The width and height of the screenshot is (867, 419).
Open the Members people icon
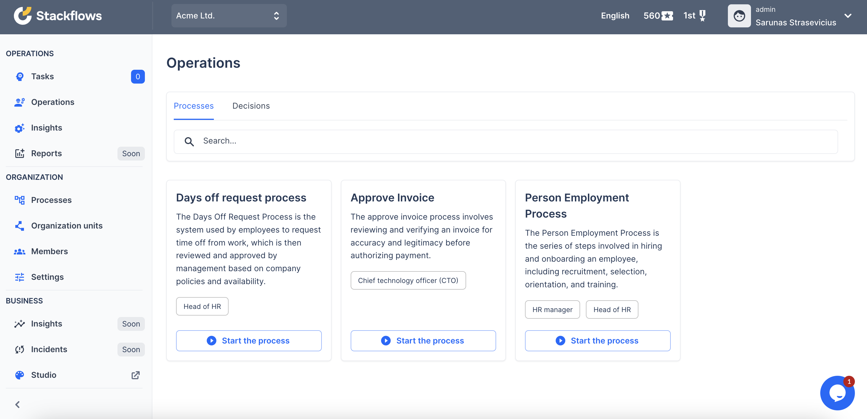click(20, 251)
